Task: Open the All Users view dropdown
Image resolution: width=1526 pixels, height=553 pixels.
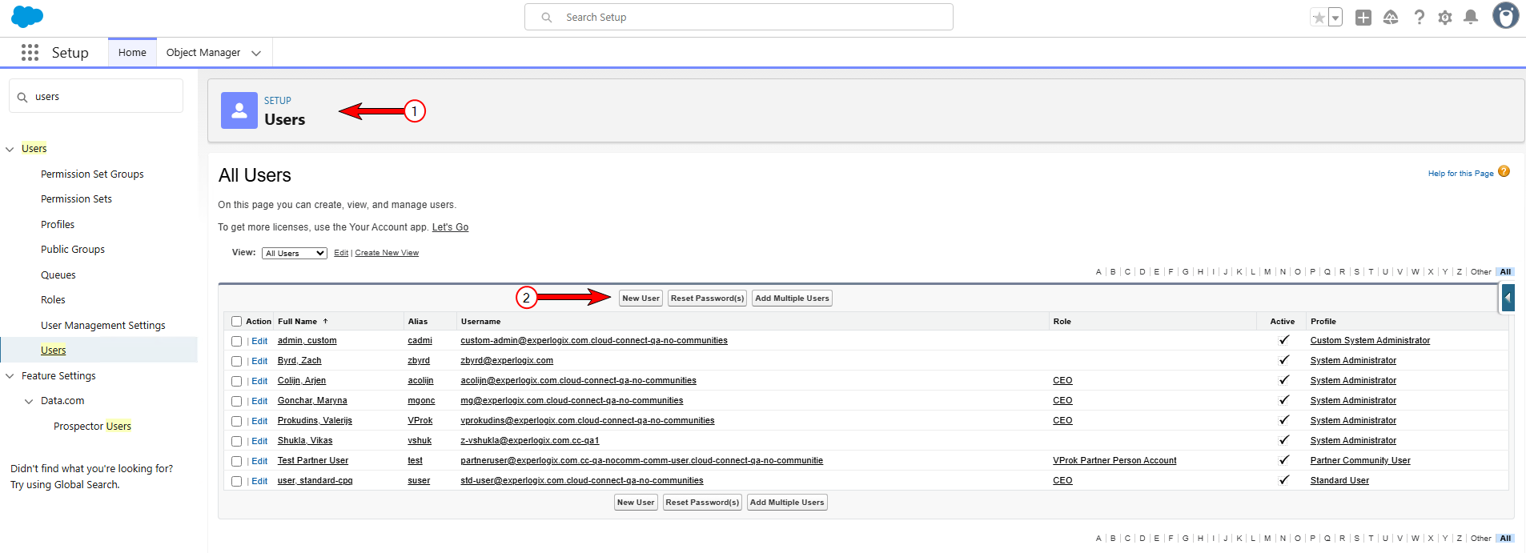Action: pos(295,253)
